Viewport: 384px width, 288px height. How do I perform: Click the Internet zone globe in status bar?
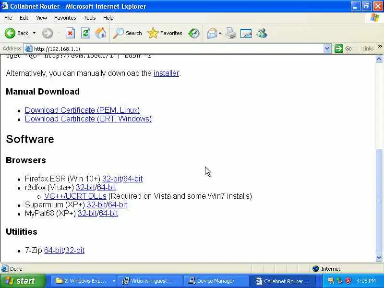(x=315, y=269)
